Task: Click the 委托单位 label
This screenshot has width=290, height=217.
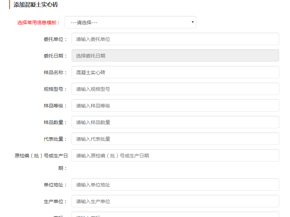Action: [55, 39]
